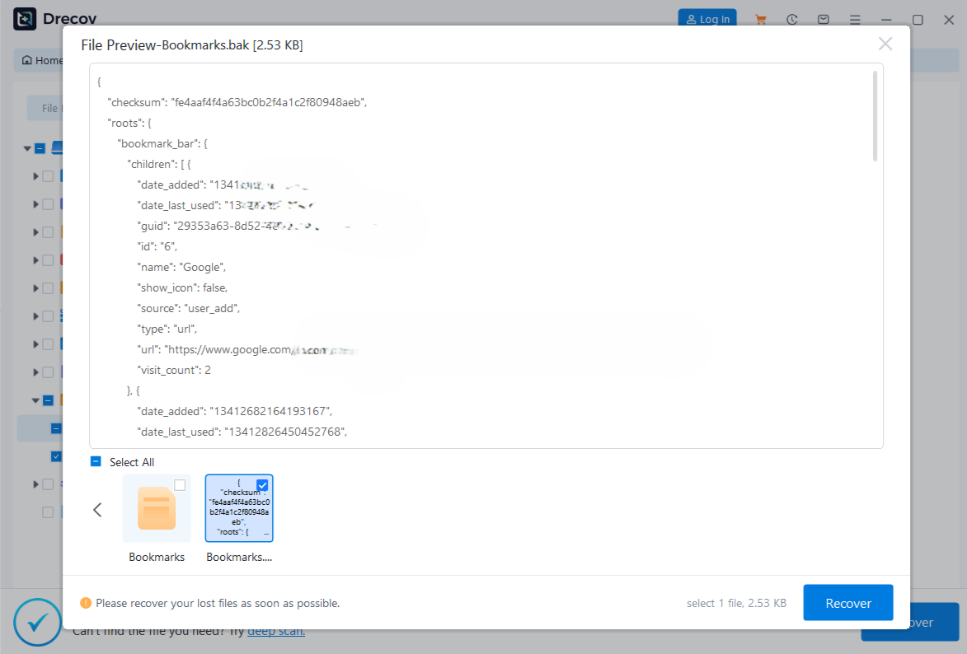
Task: Click the Bookmarks file type icon
Action: pyautogui.click(x=157, y=509)
